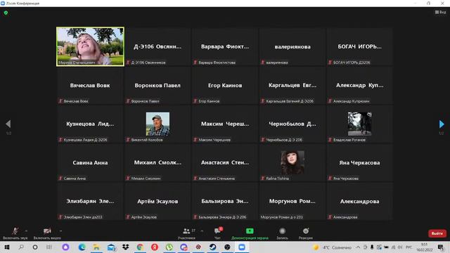Open the Реакции reactions menu

(306, 233)
